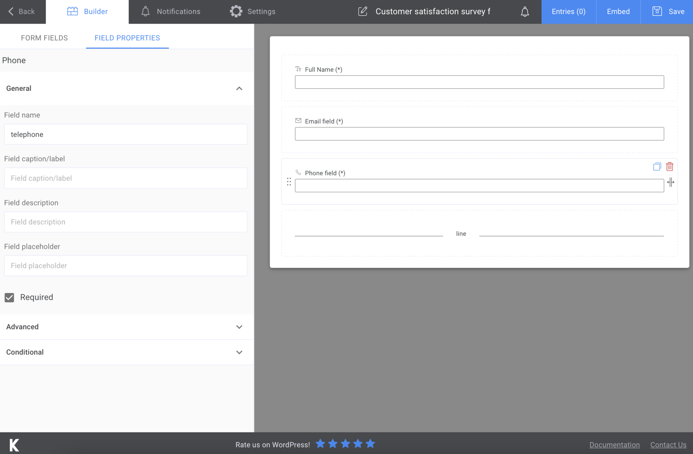The image size is (693, 454).
Task: Expand the Advanced section
Action: (x=239, y=327)
